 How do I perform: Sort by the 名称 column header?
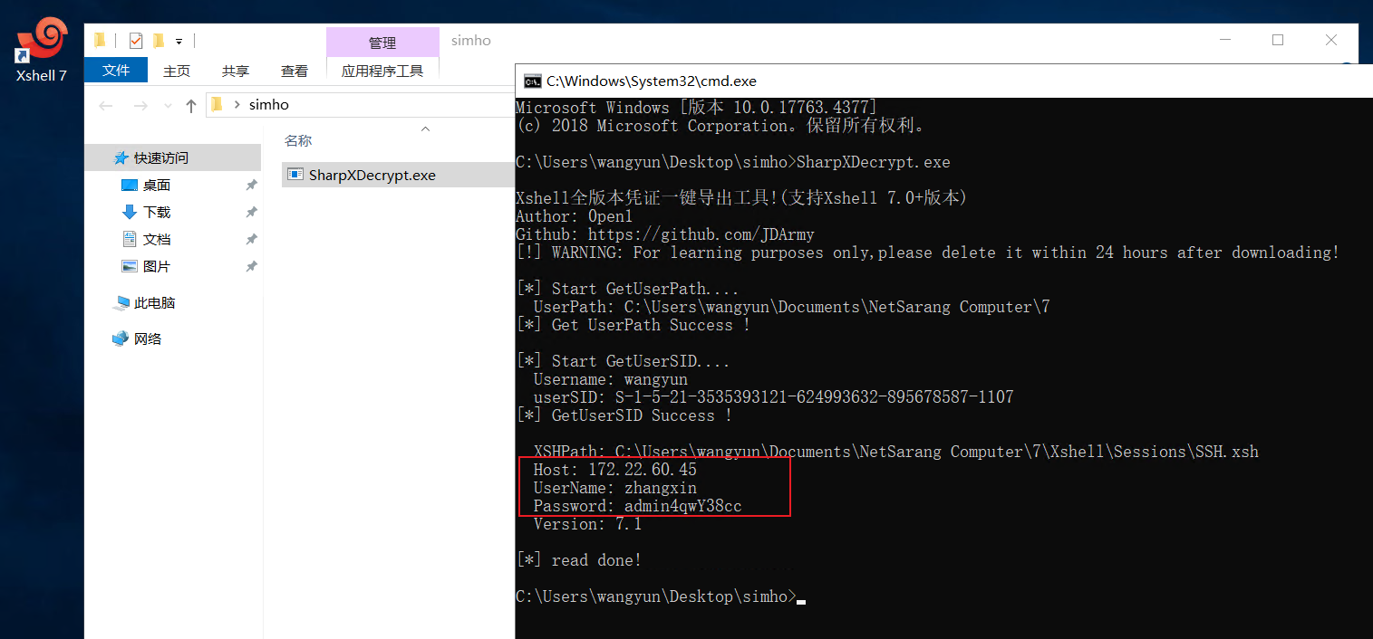coord(298,141)
